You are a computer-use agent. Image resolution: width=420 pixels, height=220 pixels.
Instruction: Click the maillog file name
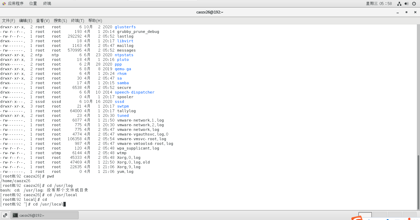pos(125,46)
